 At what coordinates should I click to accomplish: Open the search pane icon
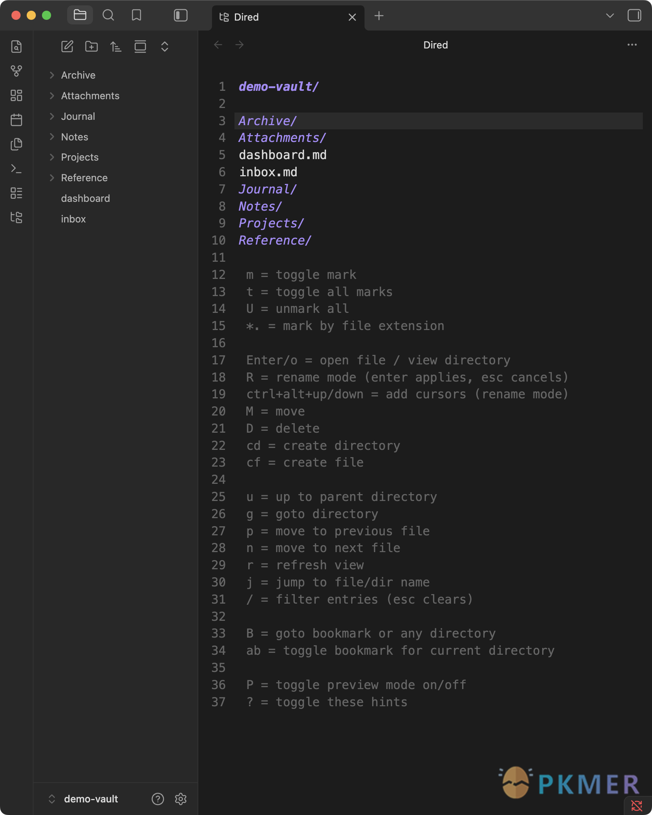(x=108, y=15)
